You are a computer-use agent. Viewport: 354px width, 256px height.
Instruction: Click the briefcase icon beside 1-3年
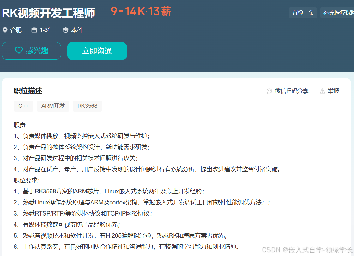[34, 30]
